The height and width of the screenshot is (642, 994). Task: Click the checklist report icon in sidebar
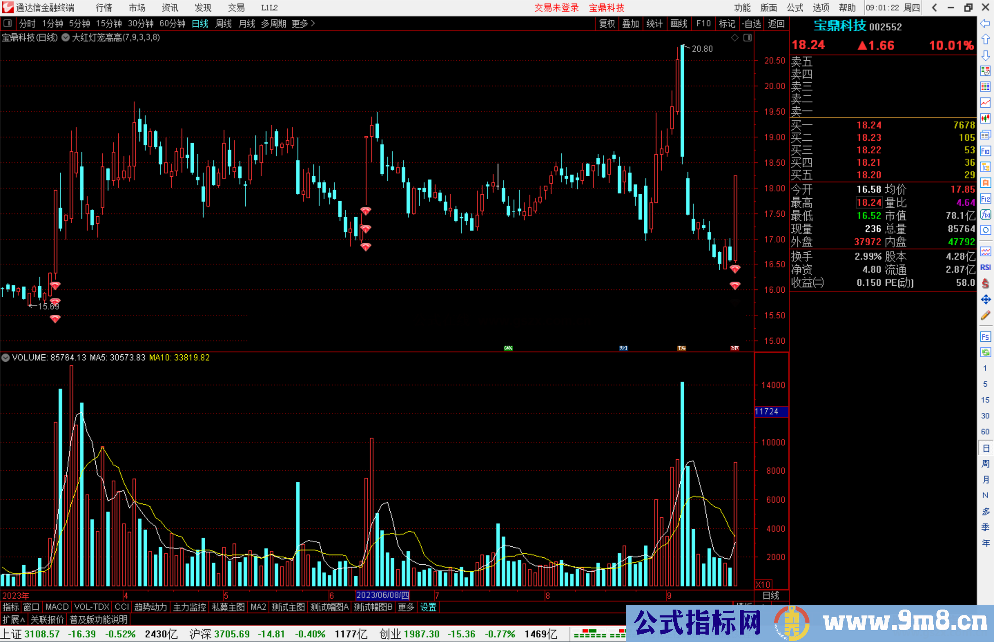985,71
